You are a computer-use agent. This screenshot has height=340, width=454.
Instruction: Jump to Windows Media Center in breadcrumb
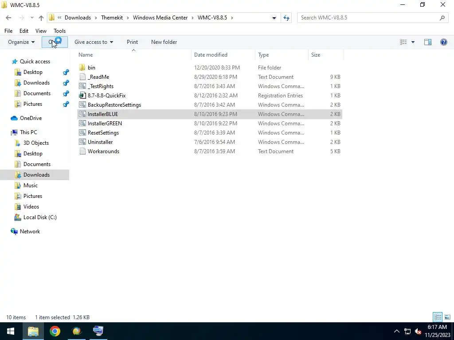160,18
